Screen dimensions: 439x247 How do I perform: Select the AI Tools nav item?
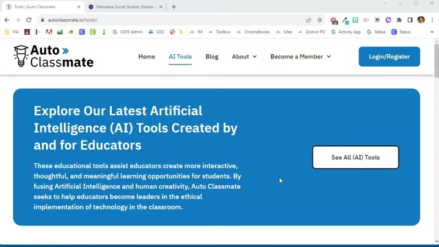tap(180, 56)
